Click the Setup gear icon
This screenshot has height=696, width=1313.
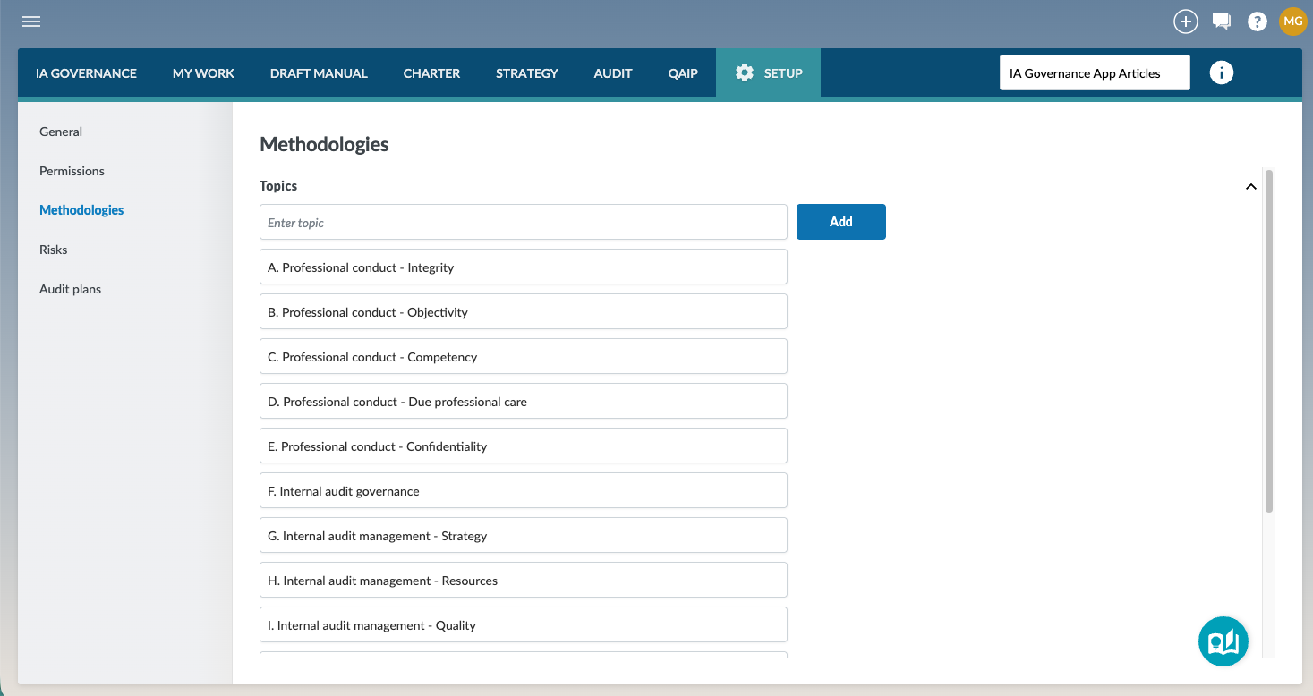pos(745,73)
